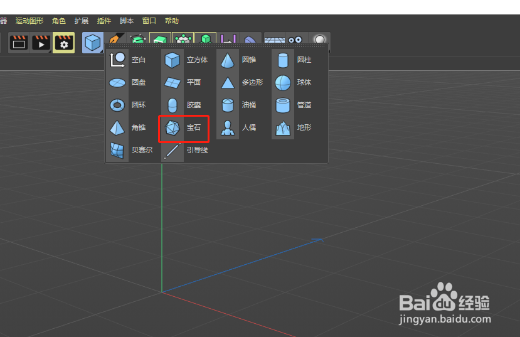Click the dotted tear-off handle of popup
This screenshot has height=337, width=520.
click(216, 46)
